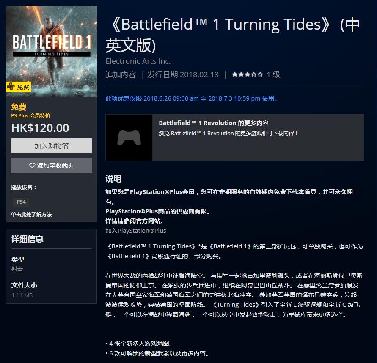377x363 pixels.
Task: Click the 详细信息 section header
Action: click(27, 239)
